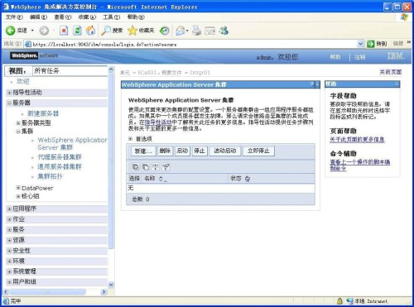Click the 欢迎 navigation link

pyautogui.click(x=22, y=81)
